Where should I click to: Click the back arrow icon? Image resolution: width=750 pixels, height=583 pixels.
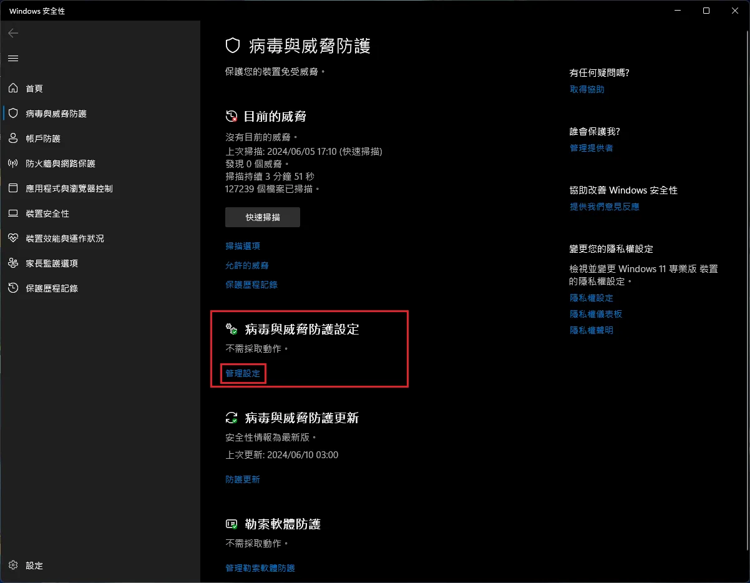click(13, 33)
